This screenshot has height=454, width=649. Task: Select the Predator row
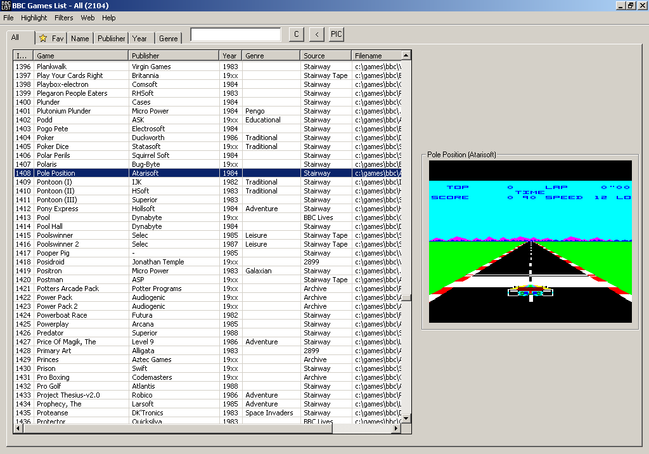207,333
